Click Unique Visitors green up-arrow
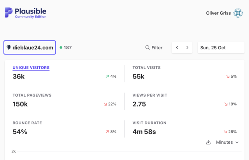The height and width of the screenshot is (160, 249). 107,77
